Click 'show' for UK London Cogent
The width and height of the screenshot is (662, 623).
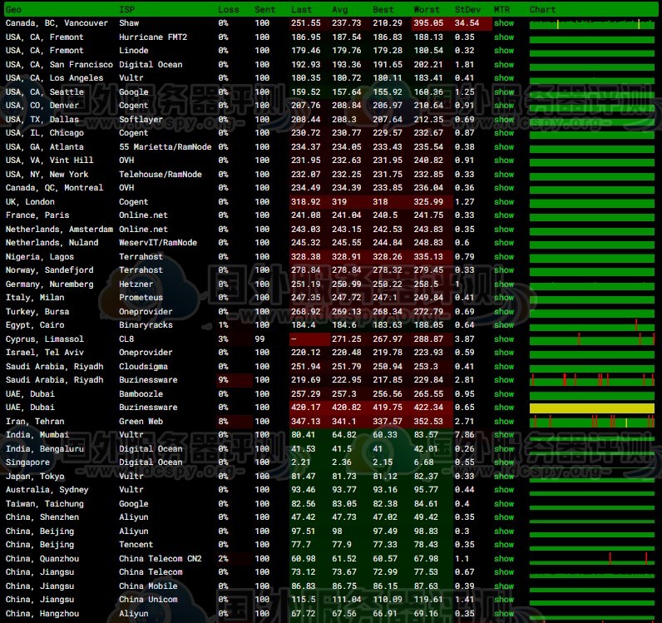[x=504, y=202]
